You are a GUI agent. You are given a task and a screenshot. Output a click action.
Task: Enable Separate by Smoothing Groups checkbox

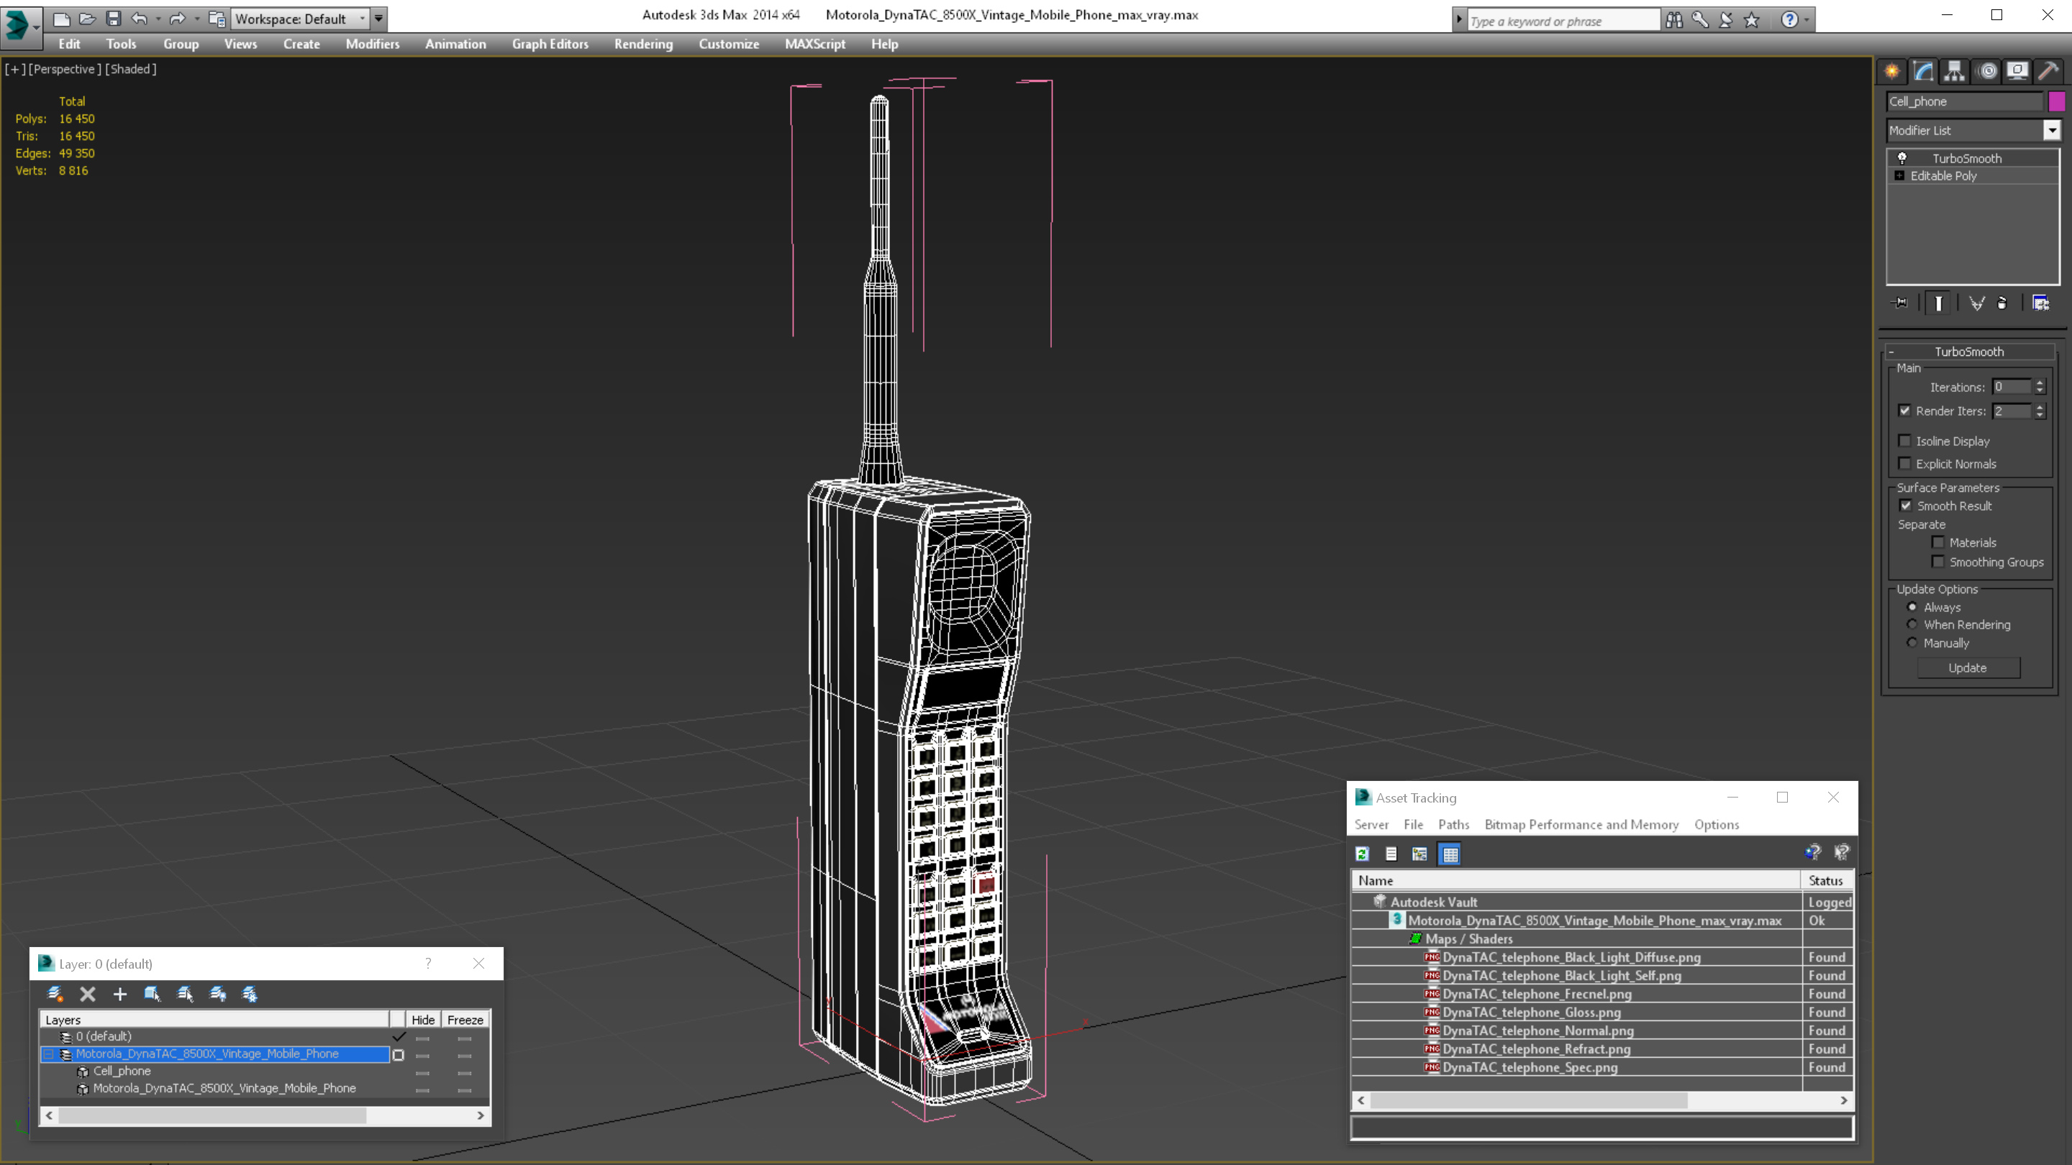pyautogui.click(x=1937, y=562)
